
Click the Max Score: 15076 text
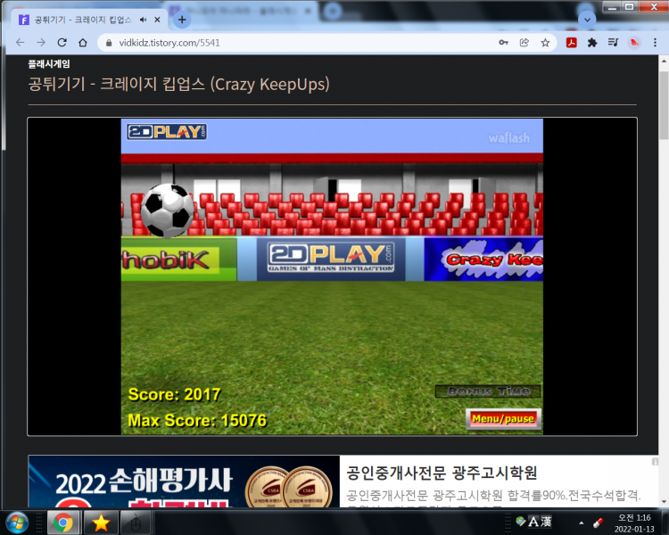197,421
